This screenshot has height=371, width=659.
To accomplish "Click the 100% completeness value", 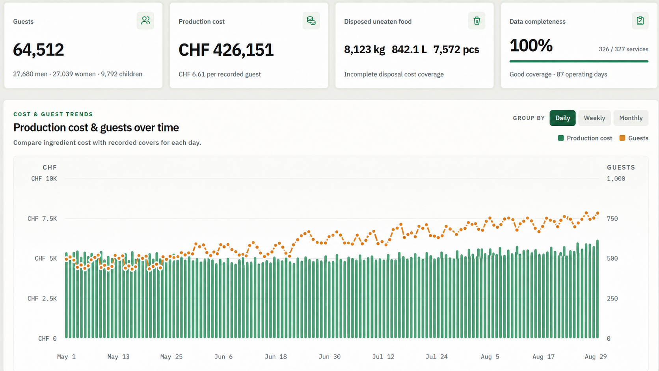I will [531, 46].
